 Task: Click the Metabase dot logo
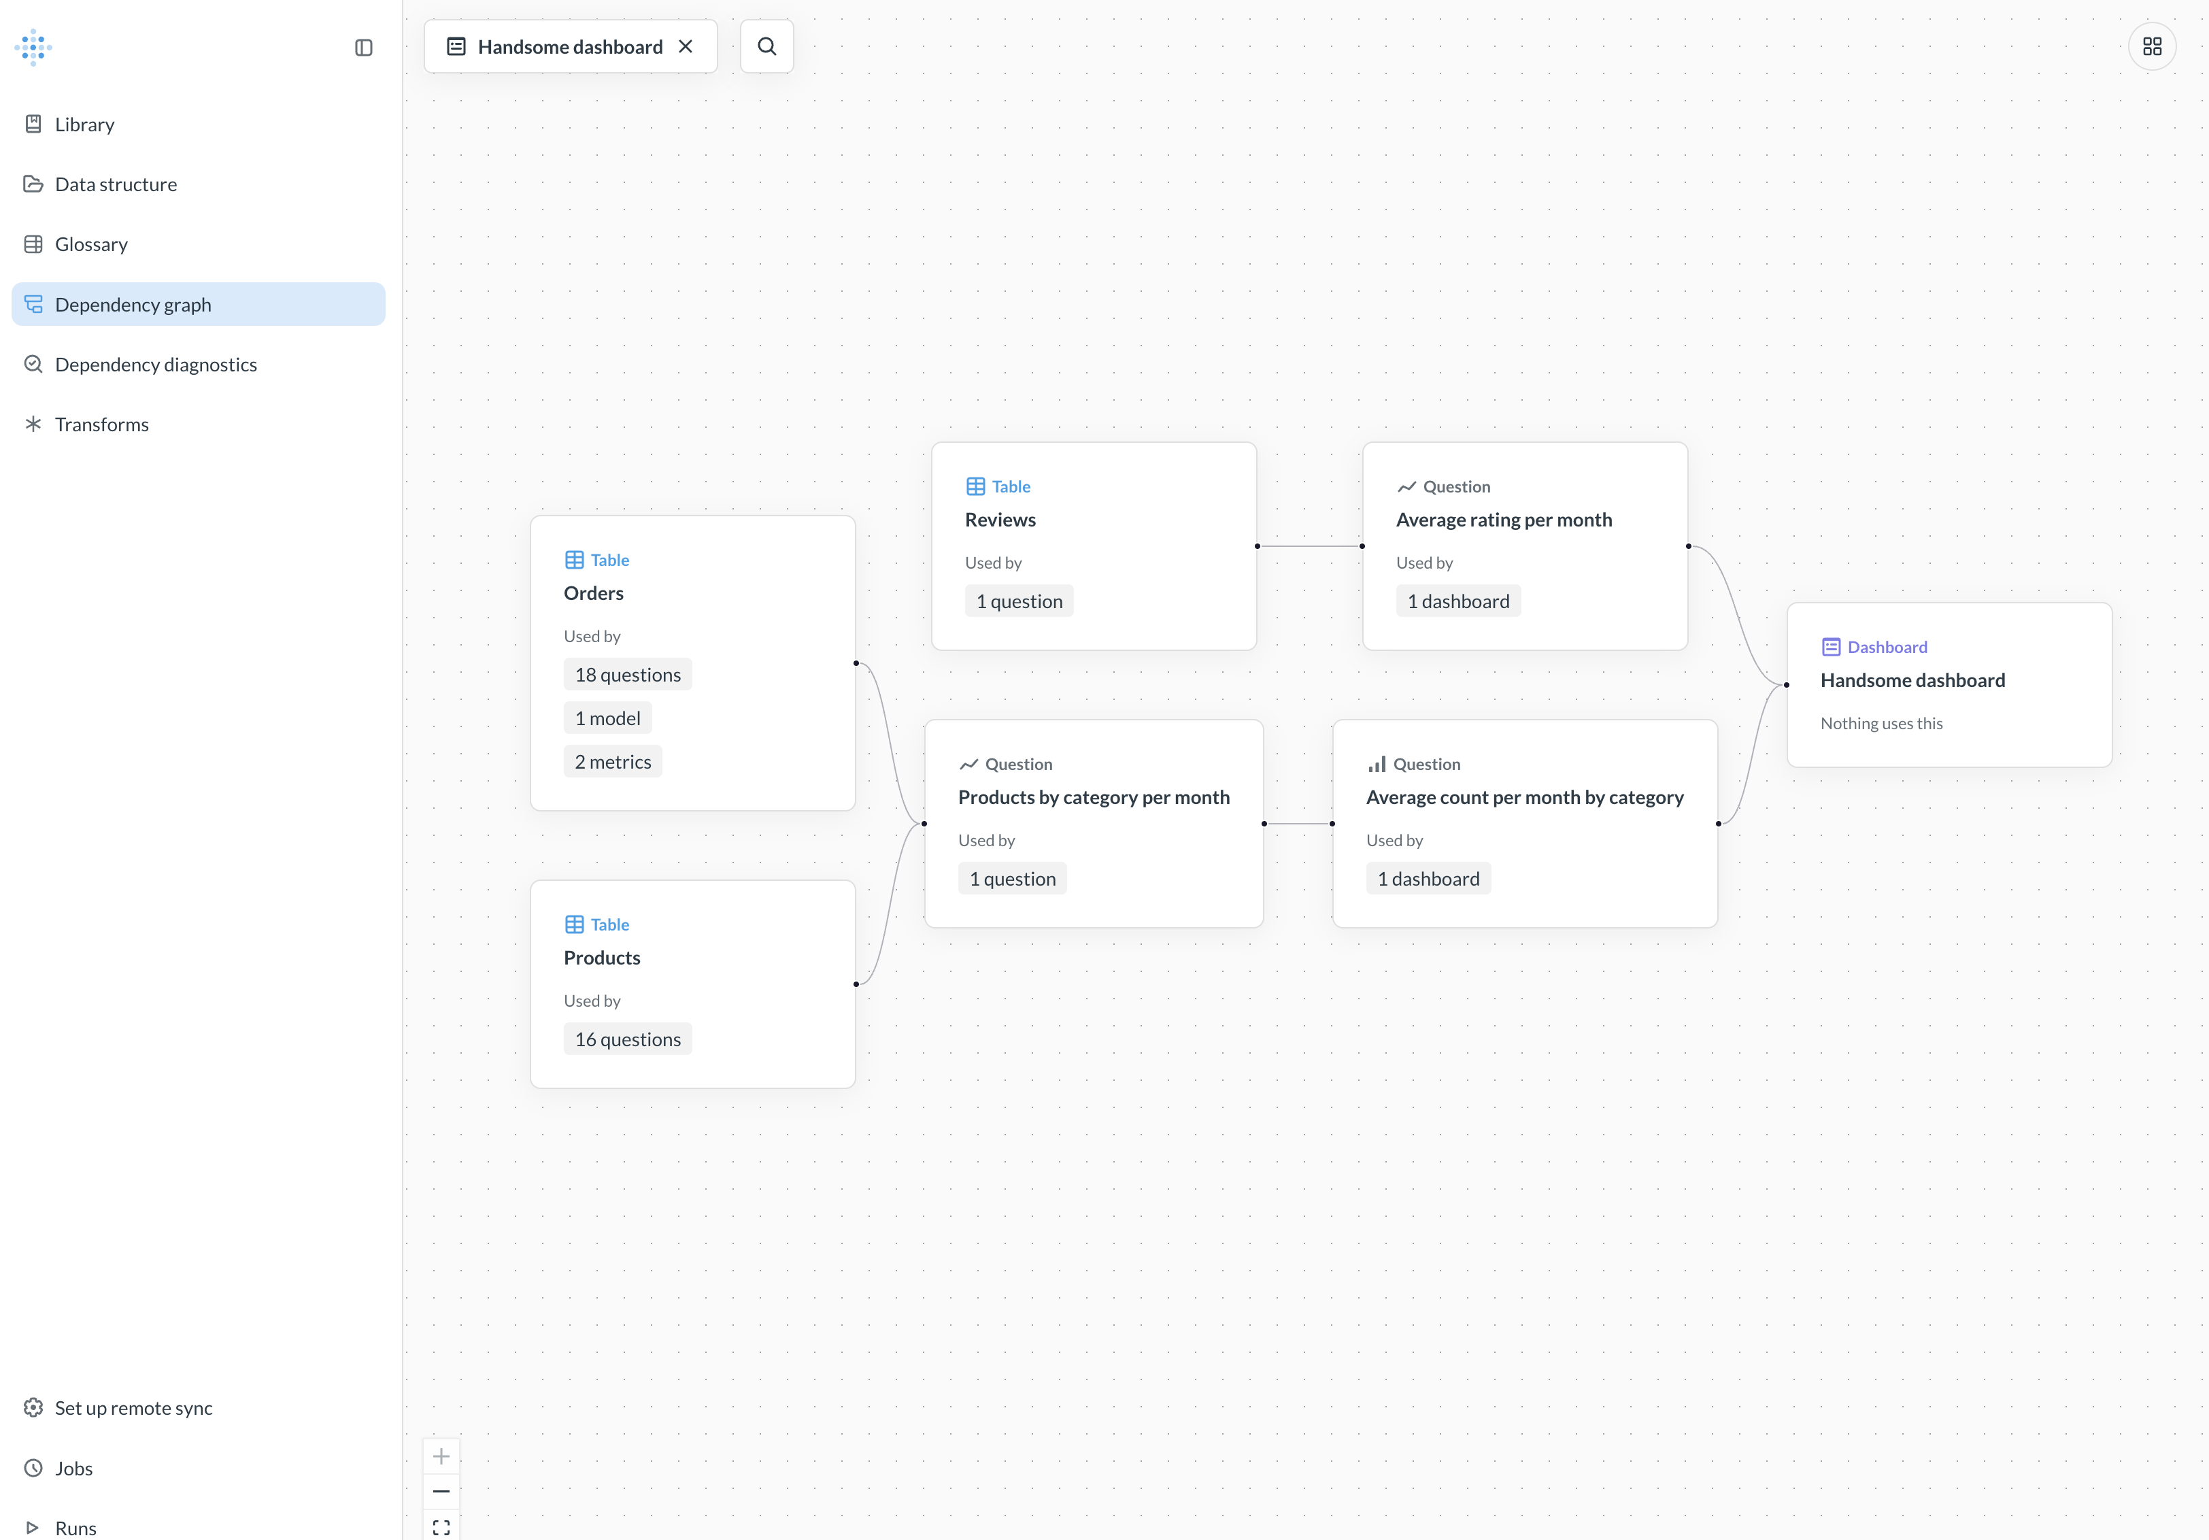(35, 46)
